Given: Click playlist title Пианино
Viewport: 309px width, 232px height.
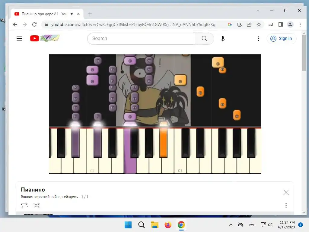Looking at the screenshot, I should click(x=33, y=190).
